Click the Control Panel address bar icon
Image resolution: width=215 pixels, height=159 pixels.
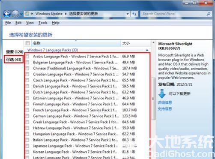point(27,14)
